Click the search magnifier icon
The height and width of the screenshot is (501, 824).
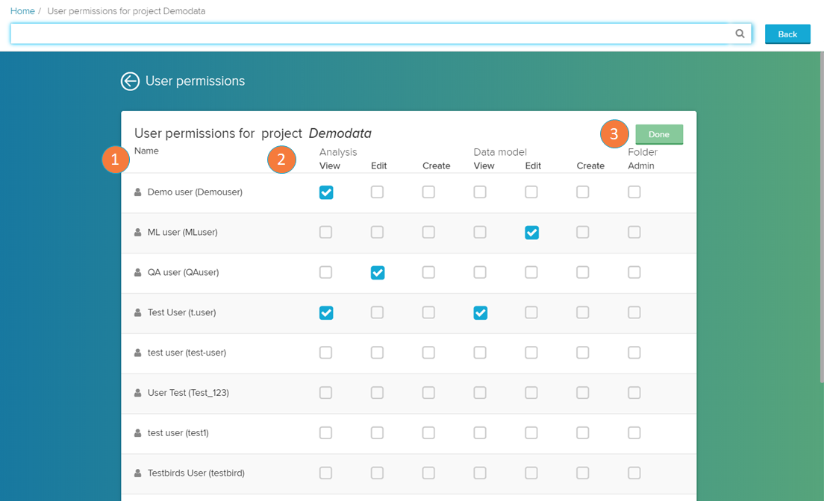[x=740, y=34]
